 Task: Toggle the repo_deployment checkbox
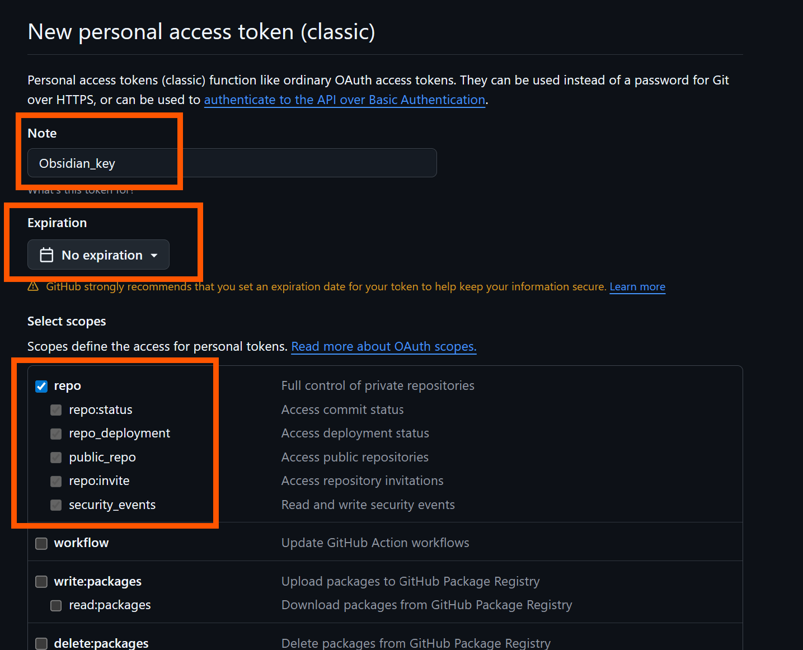(x=56, y=434)
